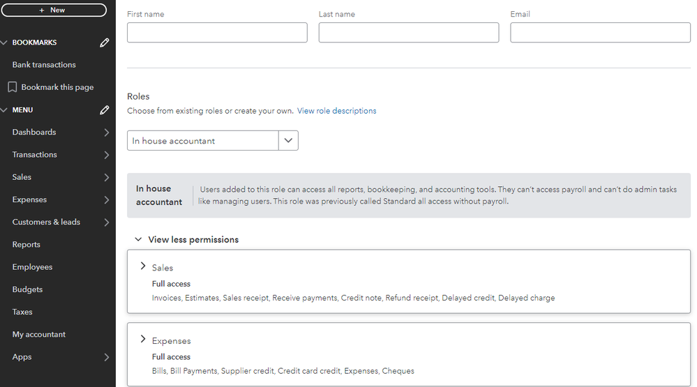Open the Transactions submenu chevron
This screenshot has height=387, width=697.
coord(106,155)
